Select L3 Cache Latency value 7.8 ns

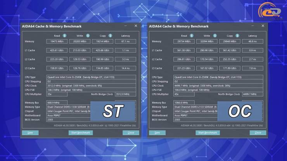pyautogui.click(x=252, y=69)
